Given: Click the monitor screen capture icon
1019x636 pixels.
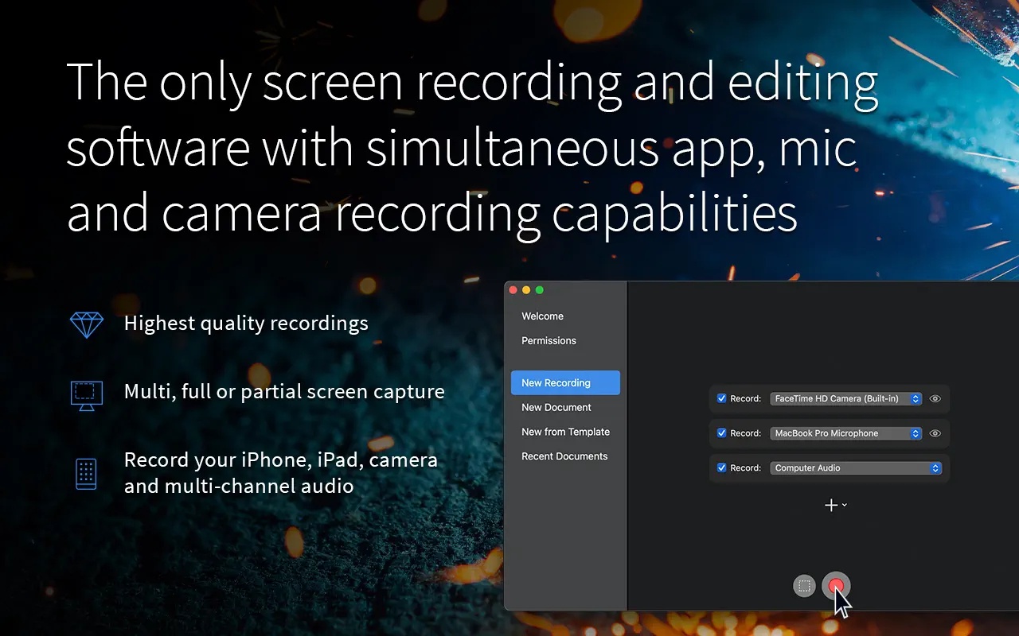Looking at the screenshot, I should point(86,395).
